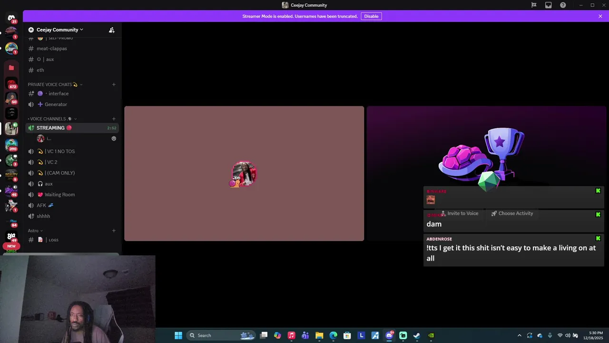The height and width of the screenshot is (343, 609).
Task: Join the Waiting Room voice channel
Action: pos(72,194)
